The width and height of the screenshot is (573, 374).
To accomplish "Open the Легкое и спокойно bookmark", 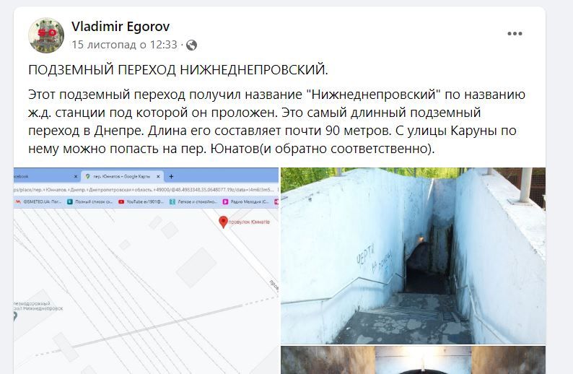I will [193, 201].
